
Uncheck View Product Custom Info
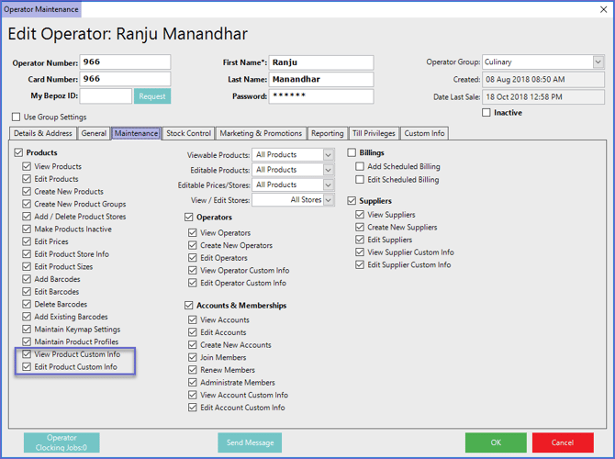tap(28, 354)
